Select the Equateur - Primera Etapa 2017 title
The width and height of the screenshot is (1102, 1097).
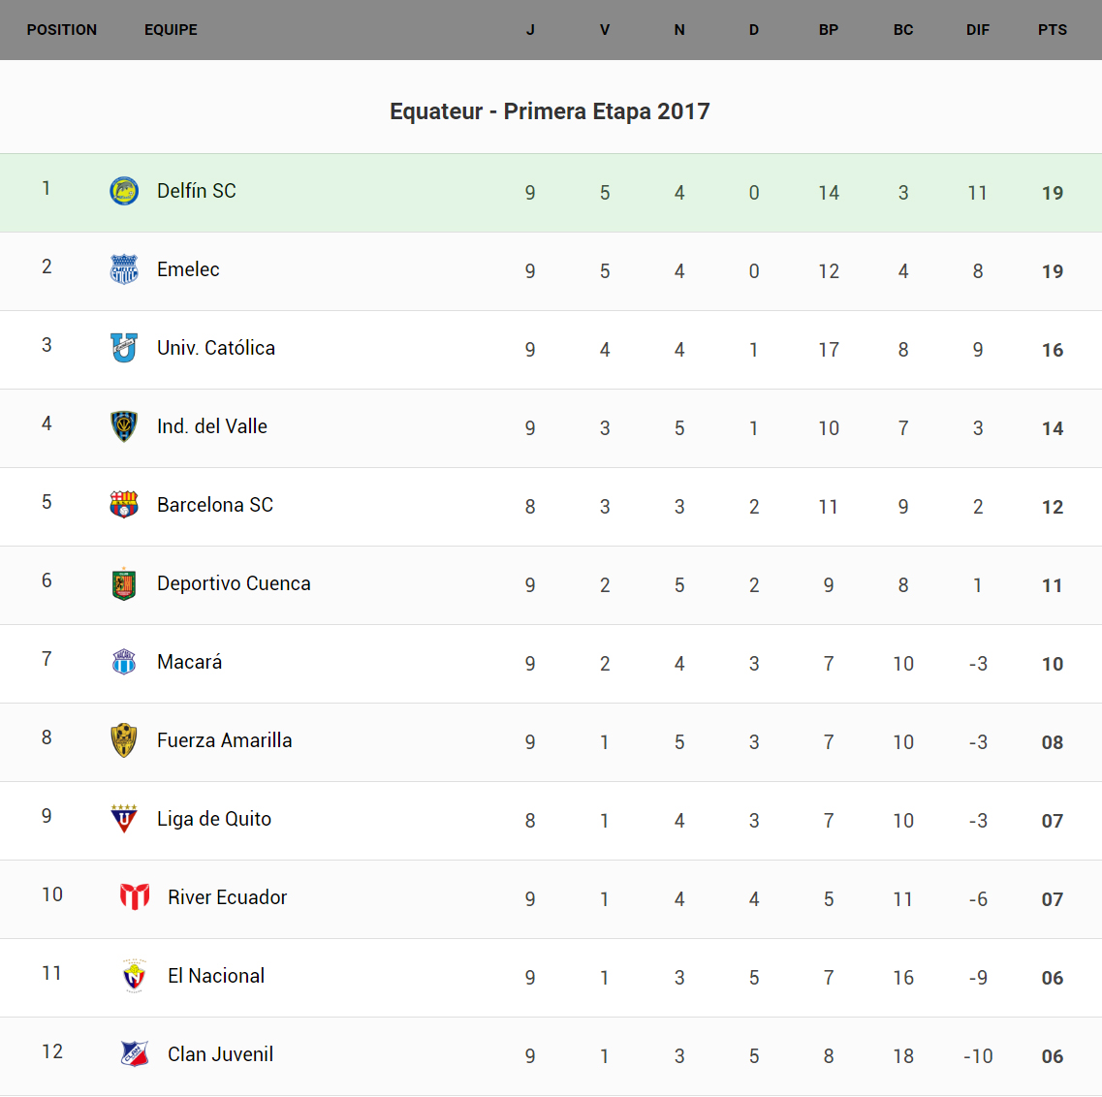[x=550, y=111]
